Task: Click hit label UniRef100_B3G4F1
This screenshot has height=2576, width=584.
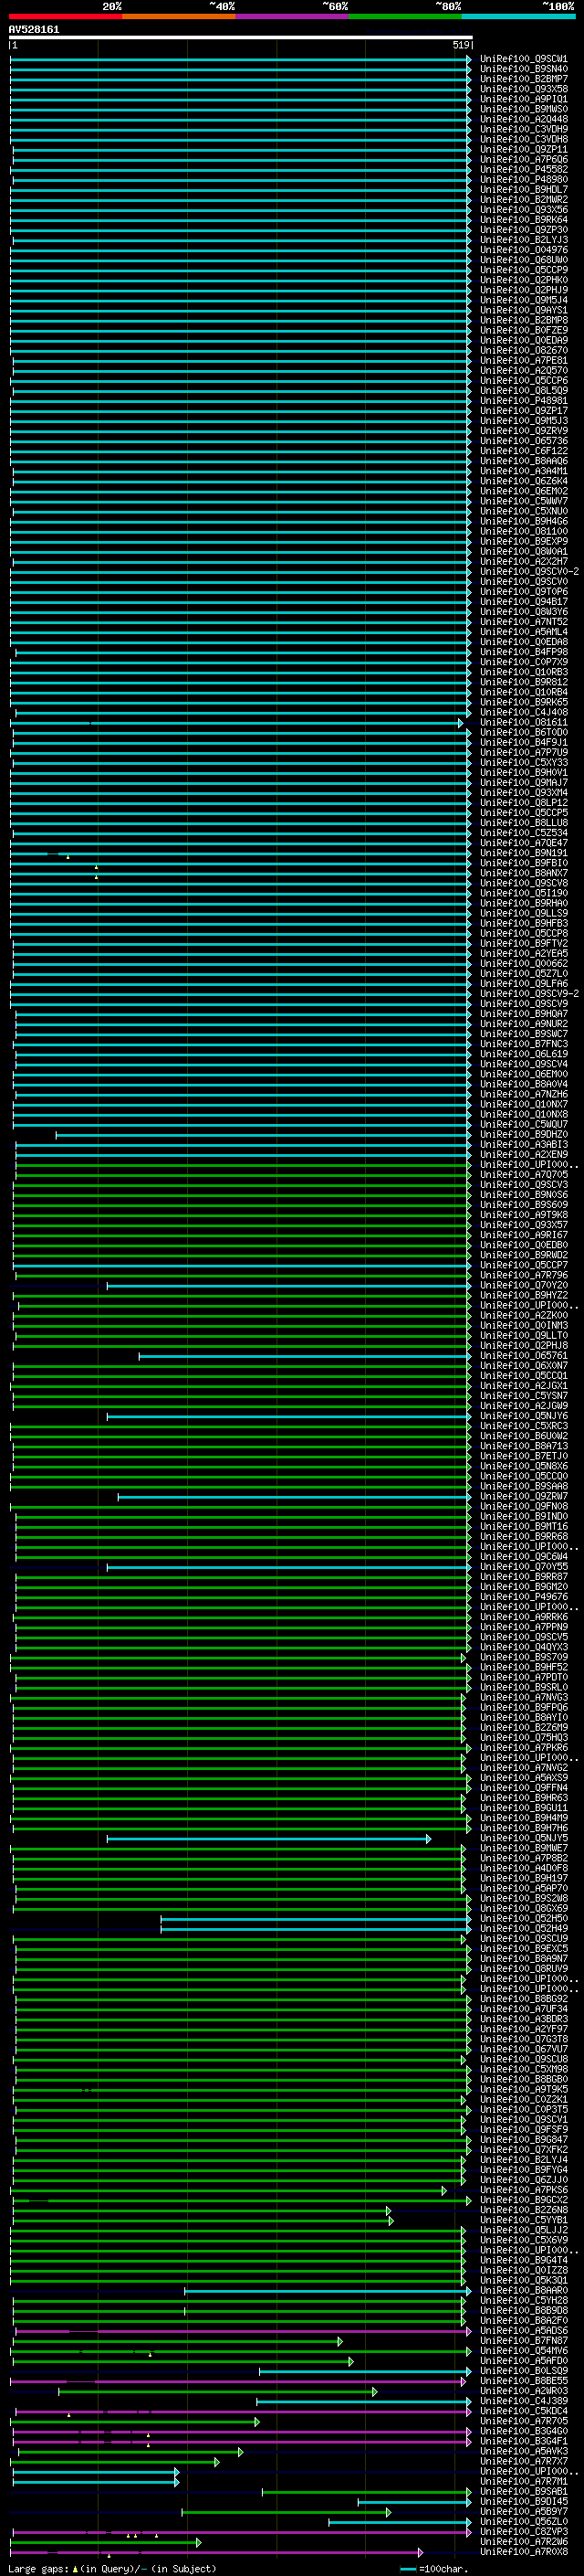Action: click(523, 2441)
